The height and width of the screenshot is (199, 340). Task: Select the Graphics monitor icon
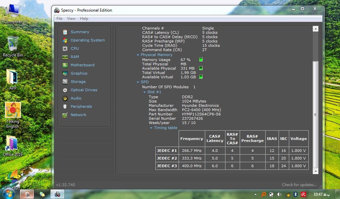pos(65,73)
